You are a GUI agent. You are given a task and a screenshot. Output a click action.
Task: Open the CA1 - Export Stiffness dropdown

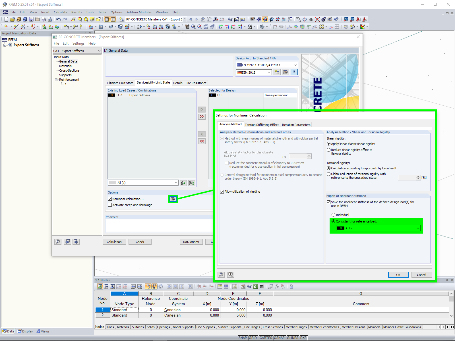click(77, 51)
